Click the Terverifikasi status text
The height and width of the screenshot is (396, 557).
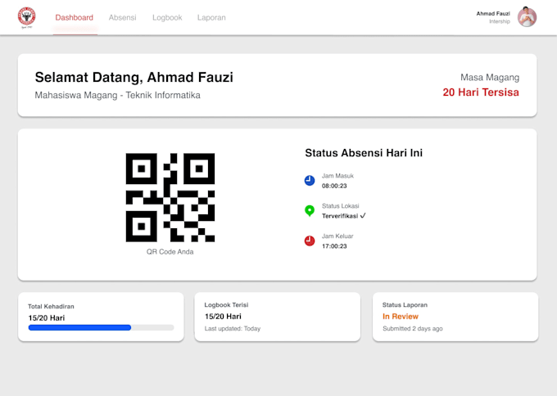click(x=340, y=216)
